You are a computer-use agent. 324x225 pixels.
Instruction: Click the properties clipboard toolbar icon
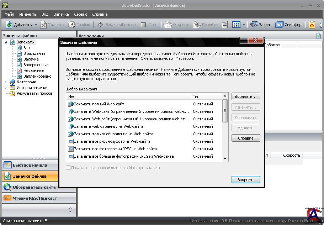pyautogui.click(x=225, y=25)
